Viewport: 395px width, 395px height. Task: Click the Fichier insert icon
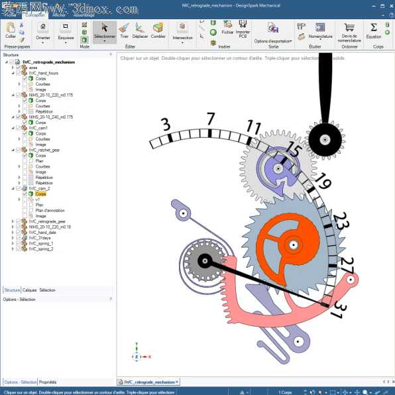point(227,25)
